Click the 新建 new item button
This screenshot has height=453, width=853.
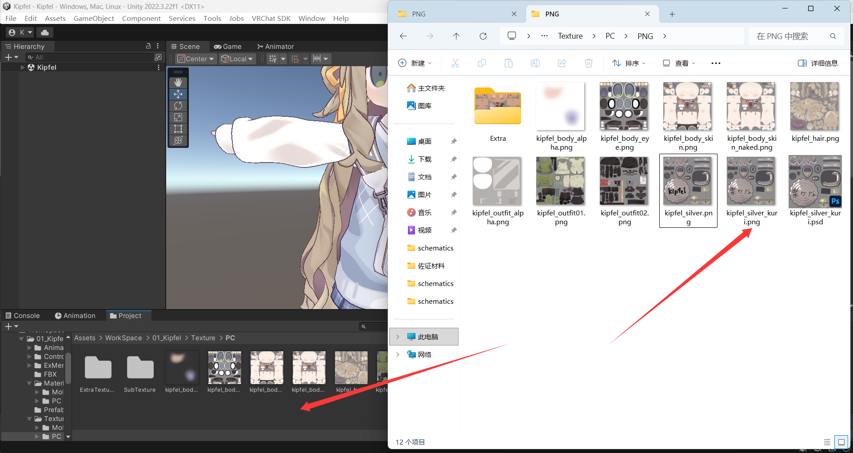point(415,63)
